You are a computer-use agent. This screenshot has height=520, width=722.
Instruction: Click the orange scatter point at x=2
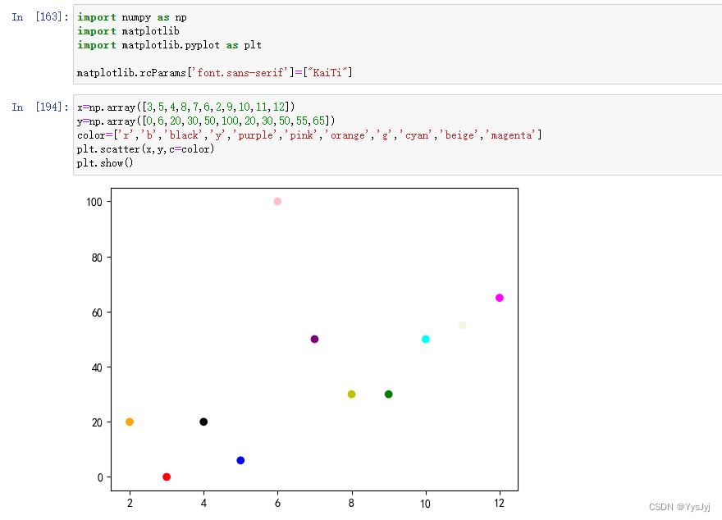coord(130,422)
